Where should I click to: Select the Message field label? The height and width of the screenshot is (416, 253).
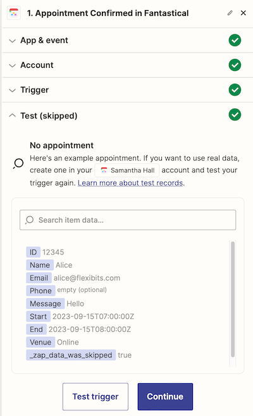click(x=46, y=303)
